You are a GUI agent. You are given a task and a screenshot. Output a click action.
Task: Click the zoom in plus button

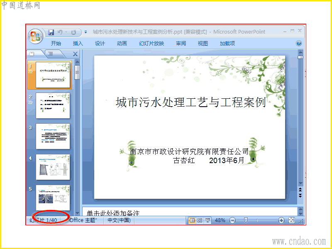281,220
